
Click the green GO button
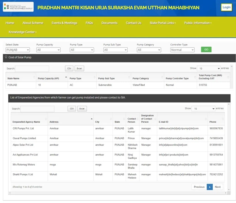click(206, 50)
